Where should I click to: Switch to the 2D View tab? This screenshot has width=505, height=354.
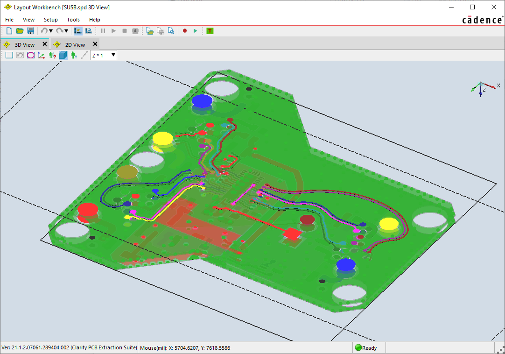coord(75,44)
